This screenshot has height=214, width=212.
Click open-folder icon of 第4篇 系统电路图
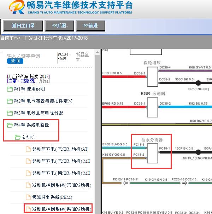(10, 125)
